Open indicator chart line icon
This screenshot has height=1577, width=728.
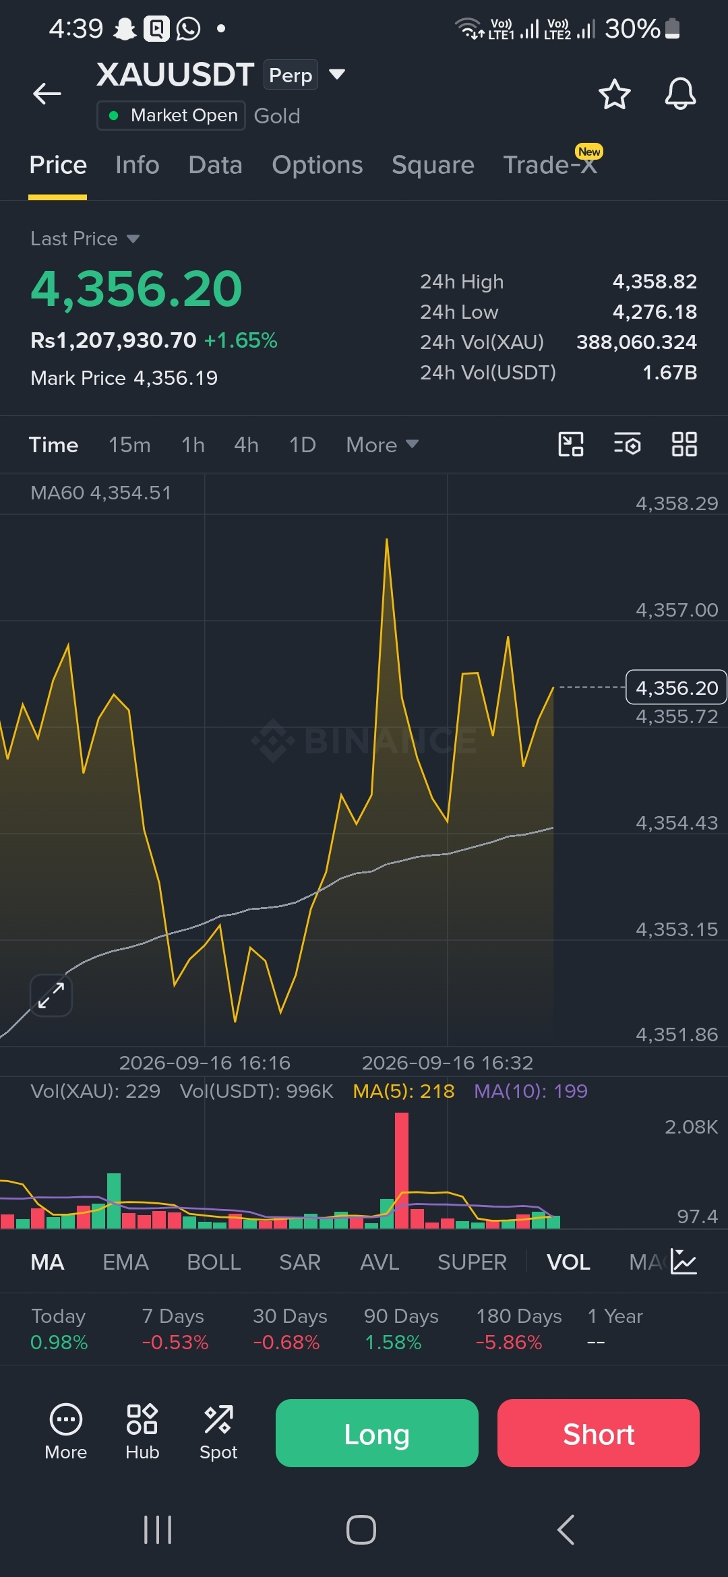tap(684, 1262)
